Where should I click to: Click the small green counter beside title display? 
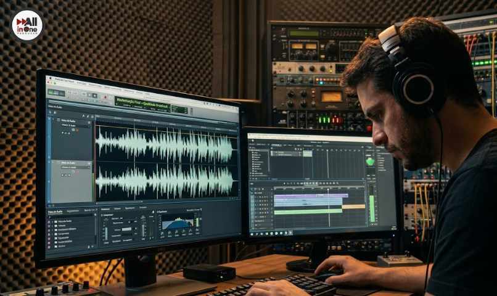[179, 109]
